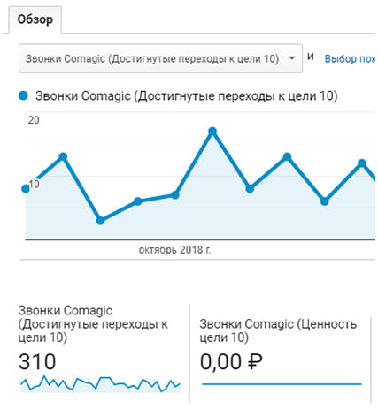Open the 310 goal completions sparkline
The width and height of the screenshot is (378, 409).
point(100,384)
